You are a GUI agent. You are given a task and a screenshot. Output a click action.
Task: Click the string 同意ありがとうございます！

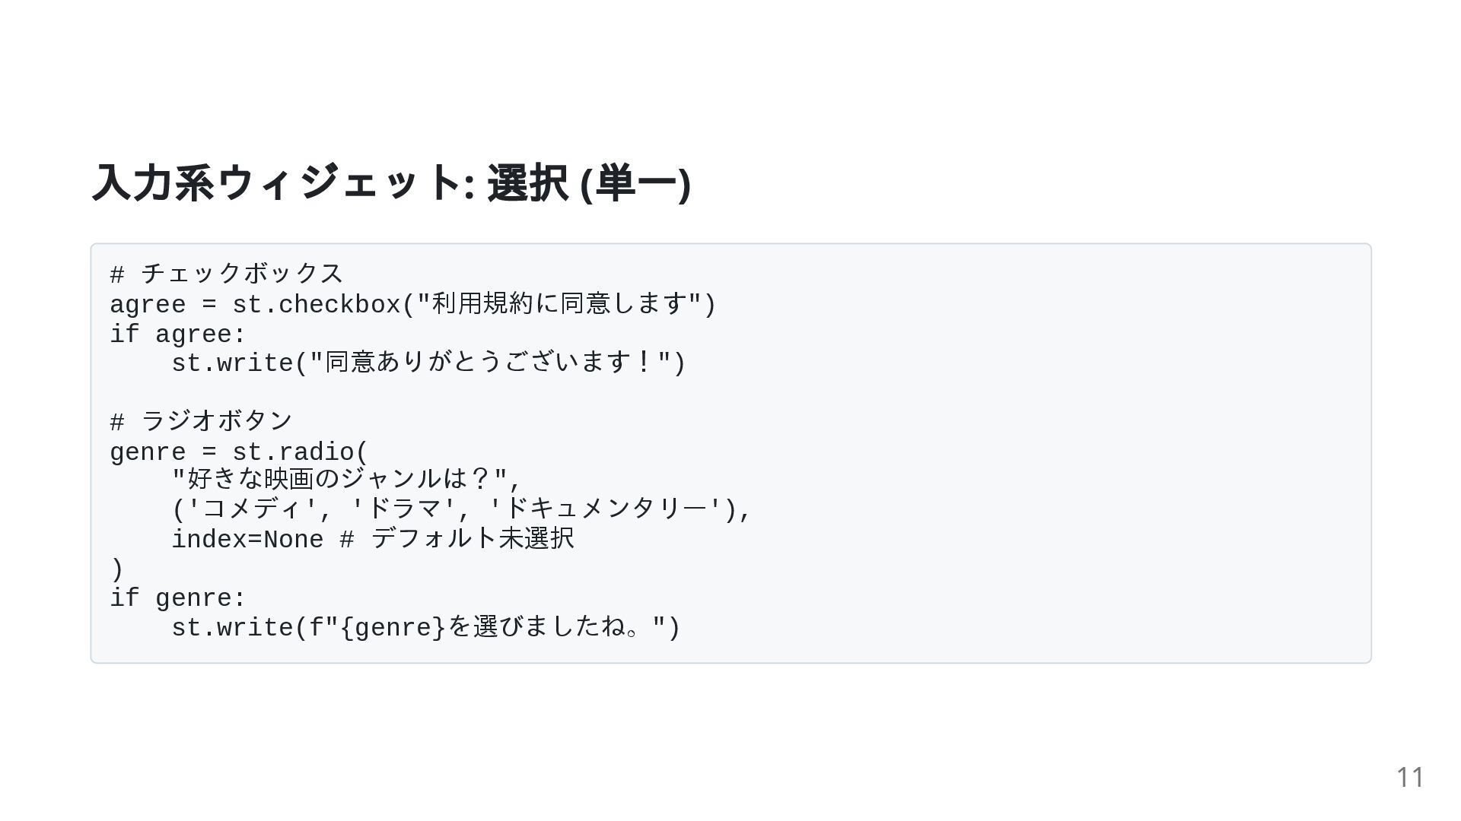491,363
